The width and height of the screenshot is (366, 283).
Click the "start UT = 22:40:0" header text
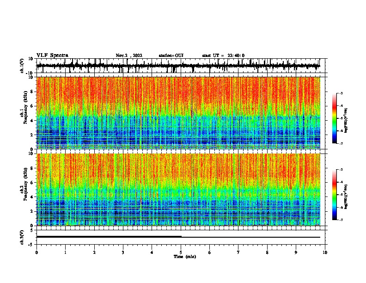[223, 55]
